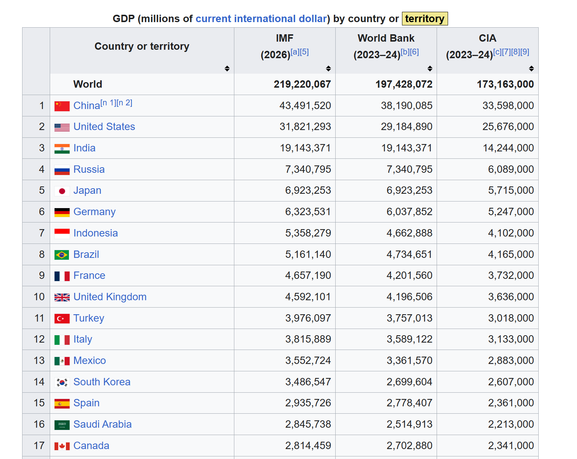
Task: Select China IMF value 43,491,520
Action: click(305, 106)
